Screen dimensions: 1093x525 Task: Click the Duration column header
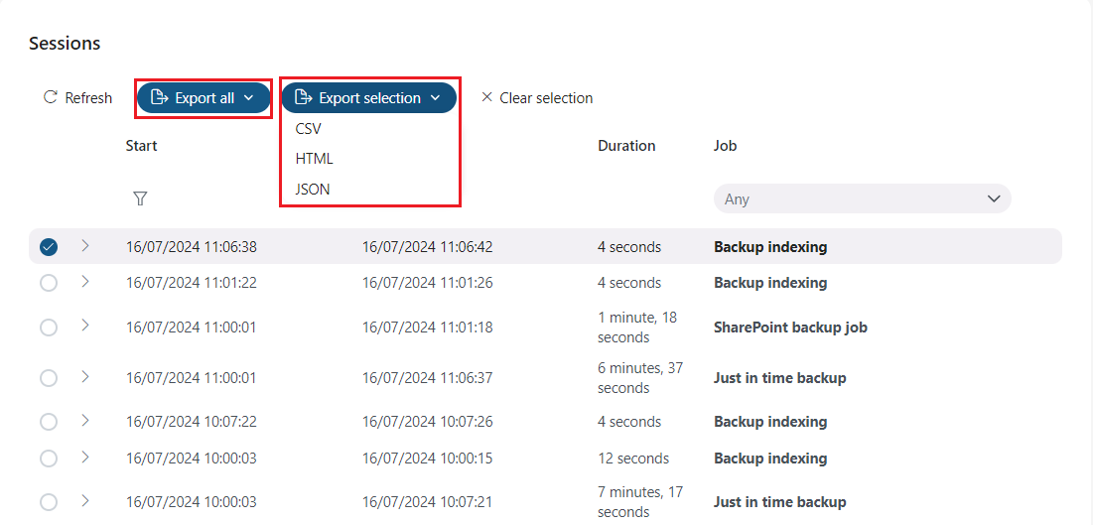(626, 146)
